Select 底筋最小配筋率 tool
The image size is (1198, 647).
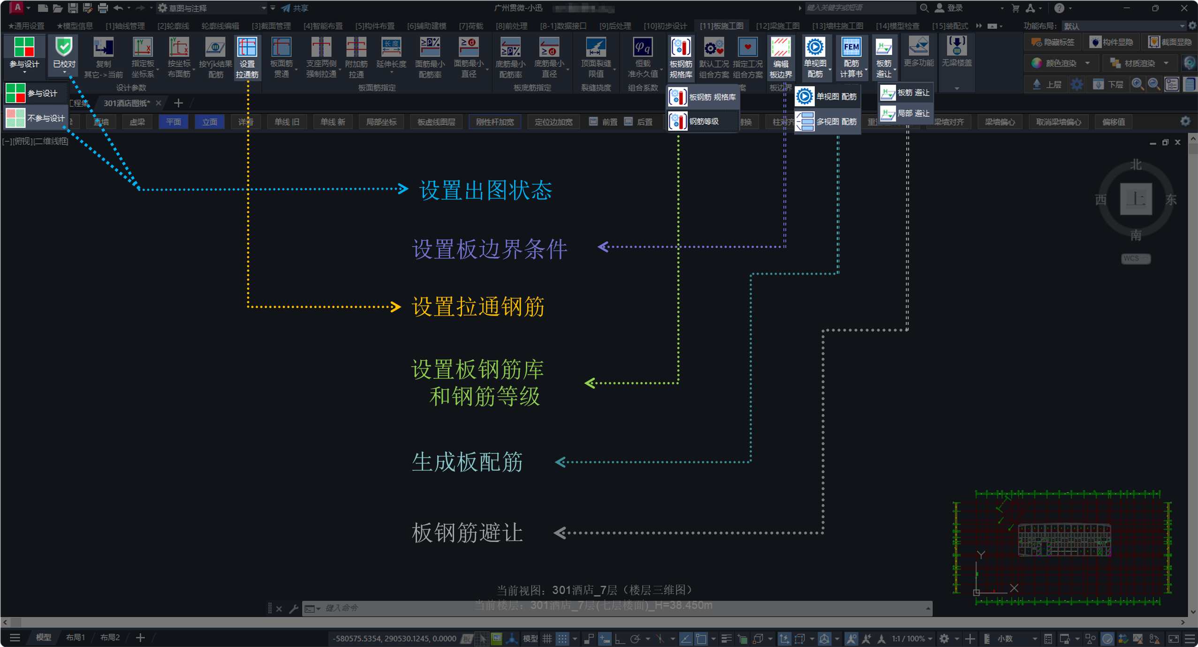510,57
